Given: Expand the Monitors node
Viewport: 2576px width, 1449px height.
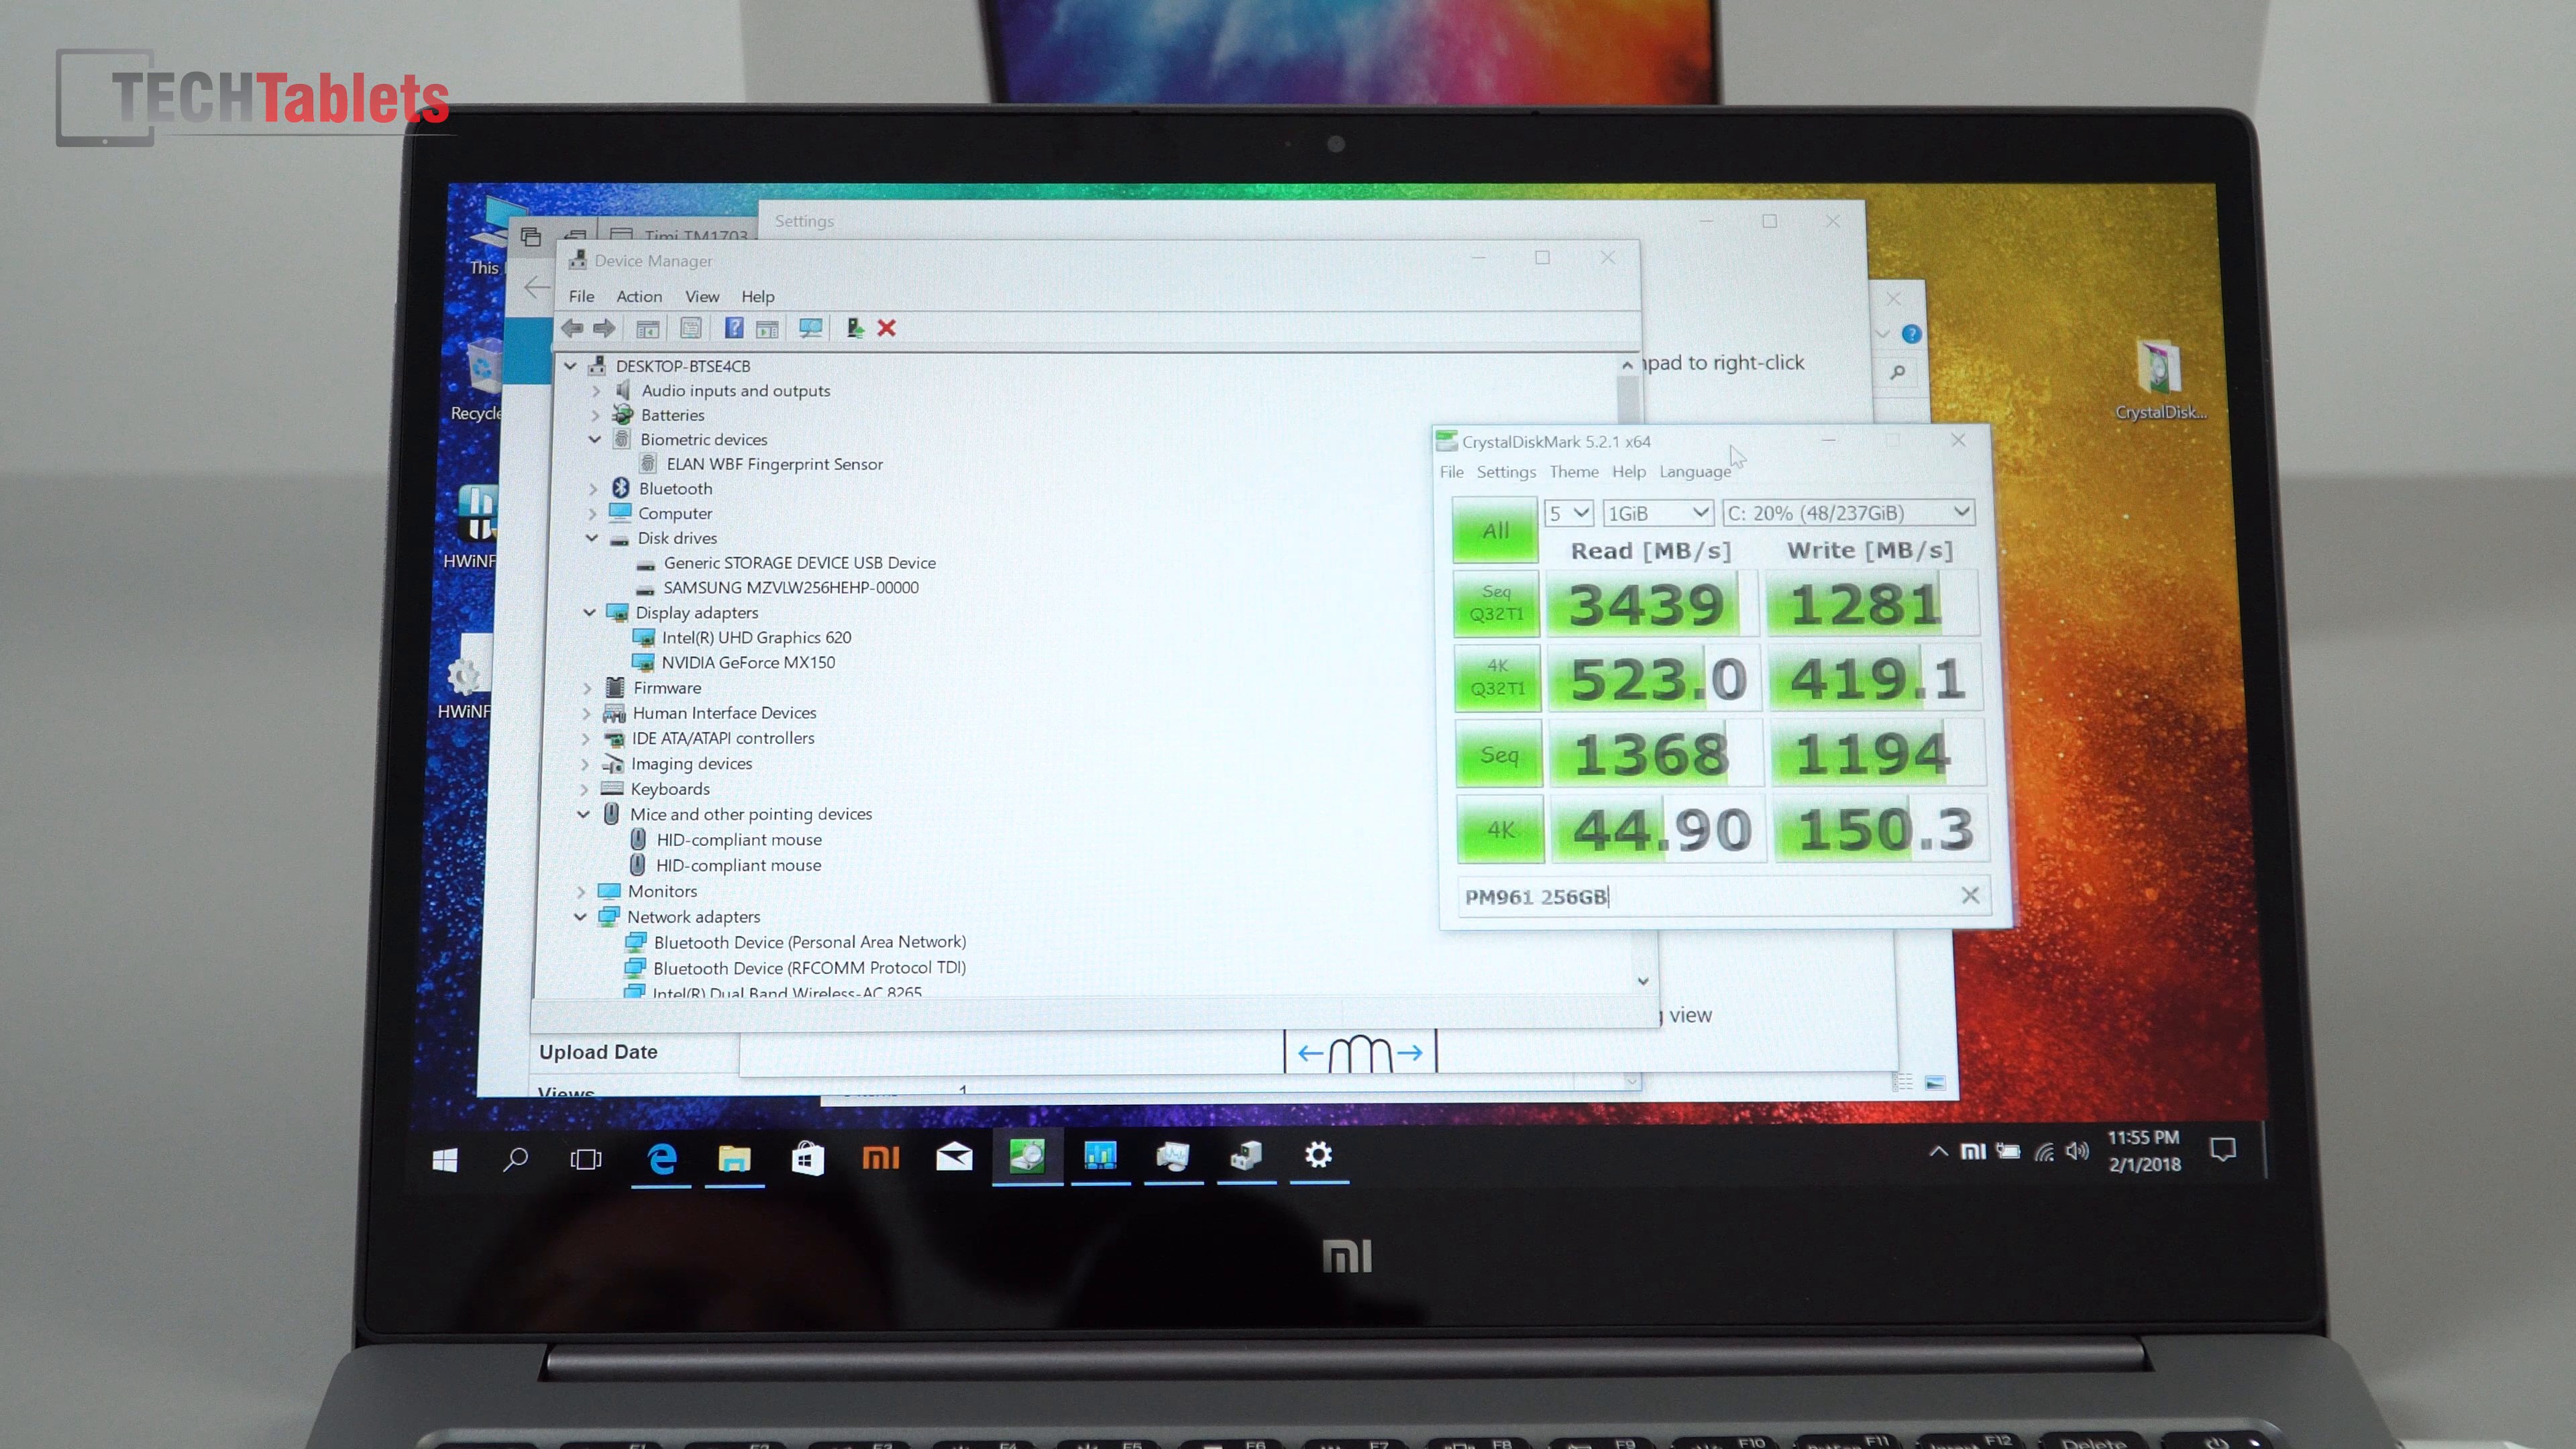Looking at the screenshot, I should coord(581,891).
